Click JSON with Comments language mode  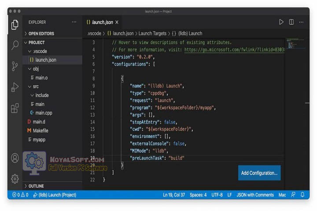[x=255, y=195]
